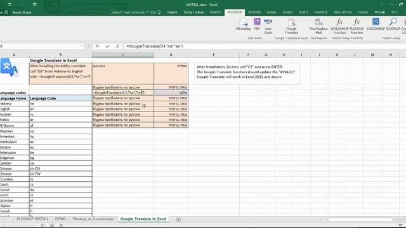Run the LEVLOOKUP partial lookup icon
The width and height of the screenshot is (406, 228).
coord(376,24)
